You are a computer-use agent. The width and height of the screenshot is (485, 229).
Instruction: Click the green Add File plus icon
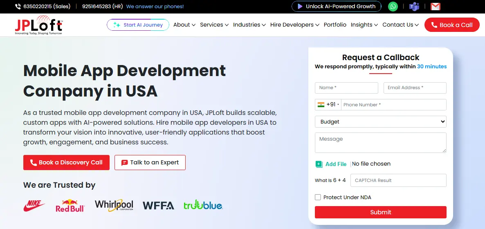[319, 164]
